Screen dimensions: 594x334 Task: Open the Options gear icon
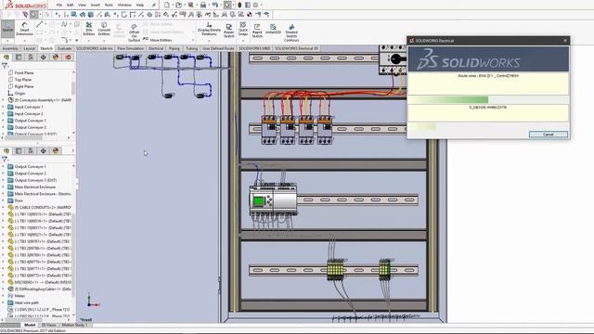click(x=255, y=5)
